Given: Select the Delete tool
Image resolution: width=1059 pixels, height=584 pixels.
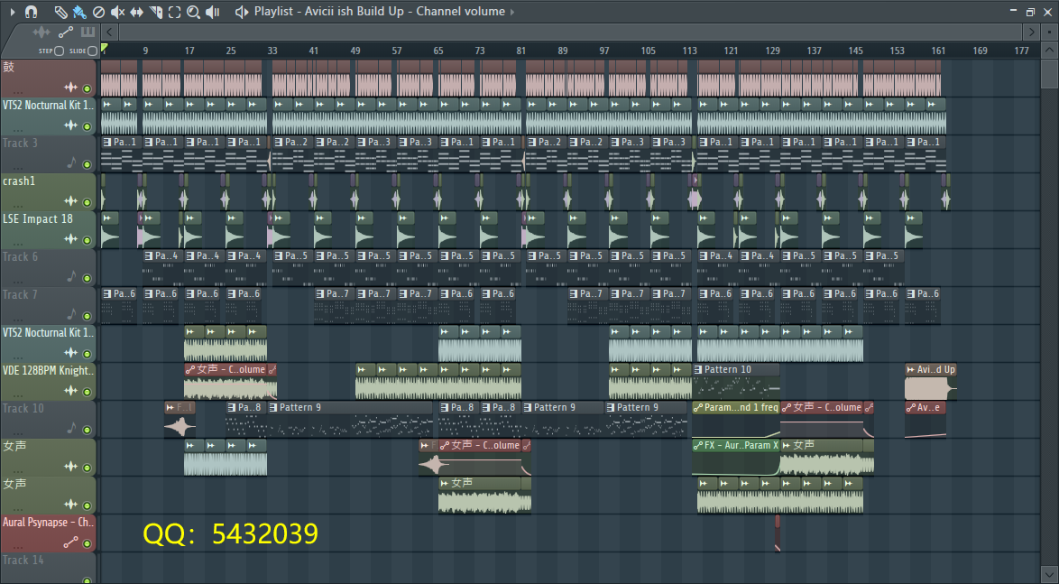Looking at the screenshot, I should (98, 12).
